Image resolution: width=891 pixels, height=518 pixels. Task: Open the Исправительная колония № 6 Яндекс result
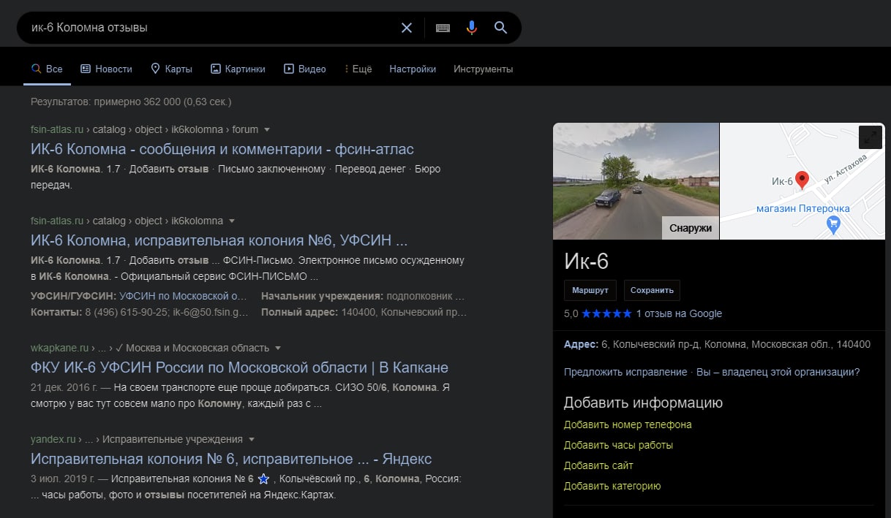coord(231,459)
